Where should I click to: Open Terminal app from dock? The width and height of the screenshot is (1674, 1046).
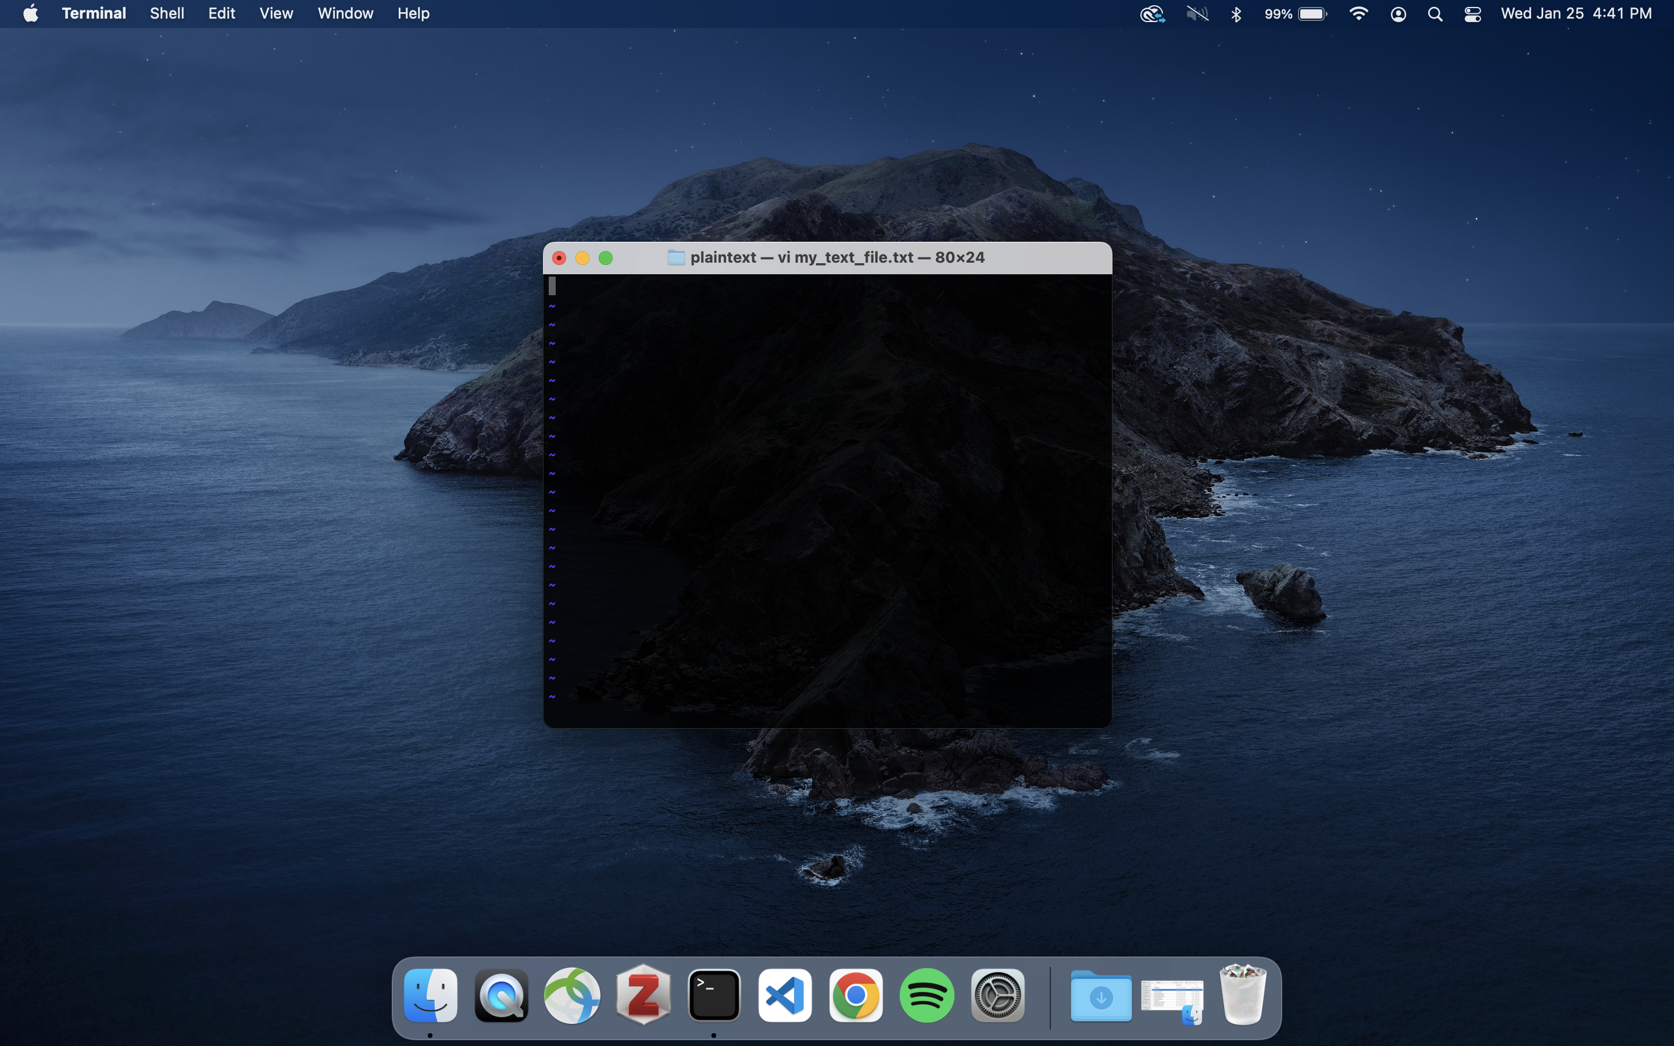point(713,997)
